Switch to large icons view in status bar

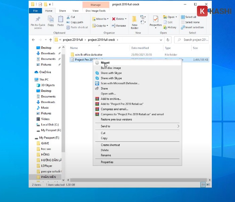click(x=208, y=185)
